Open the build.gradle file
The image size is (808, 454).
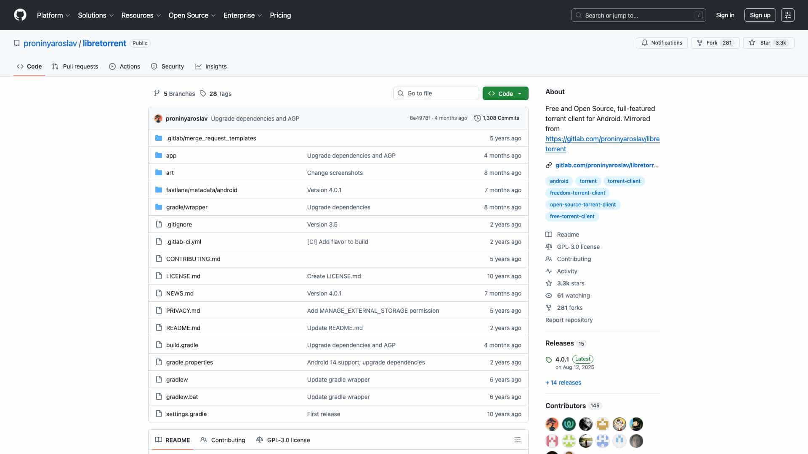[182, 345]
